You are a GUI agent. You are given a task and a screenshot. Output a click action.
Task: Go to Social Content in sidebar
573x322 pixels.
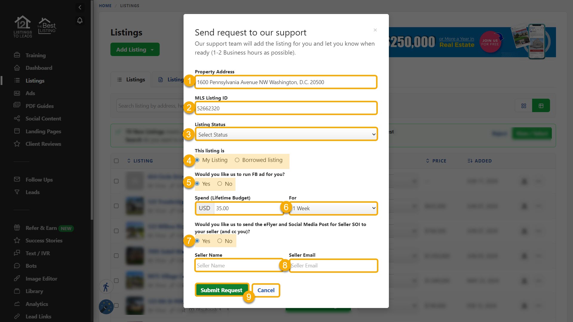[43, 119]
